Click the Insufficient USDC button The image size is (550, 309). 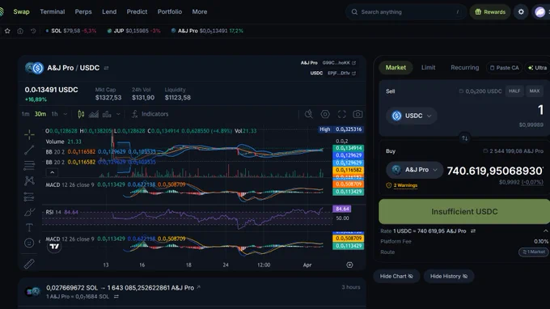click(464, 212)
